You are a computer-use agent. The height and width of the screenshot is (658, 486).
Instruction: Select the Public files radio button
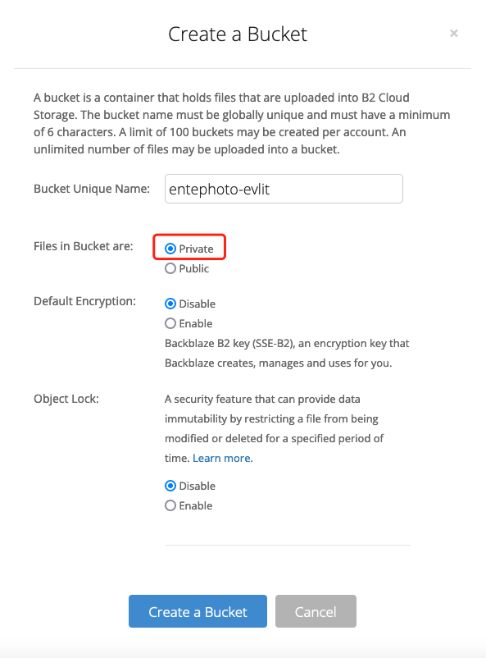coord(170,267)
